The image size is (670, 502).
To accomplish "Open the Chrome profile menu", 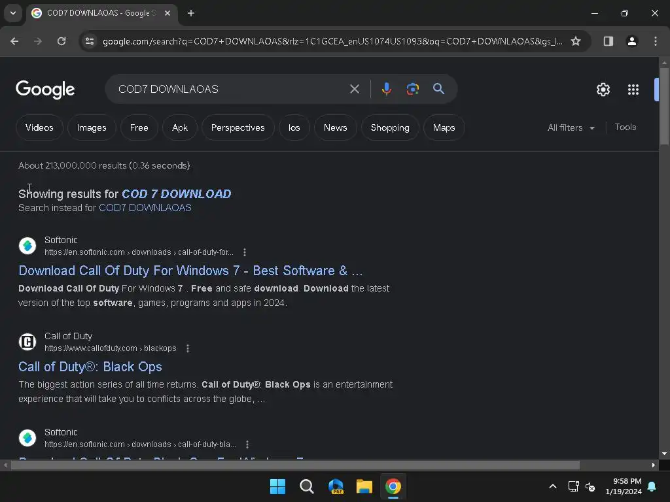I will [631, 41].
